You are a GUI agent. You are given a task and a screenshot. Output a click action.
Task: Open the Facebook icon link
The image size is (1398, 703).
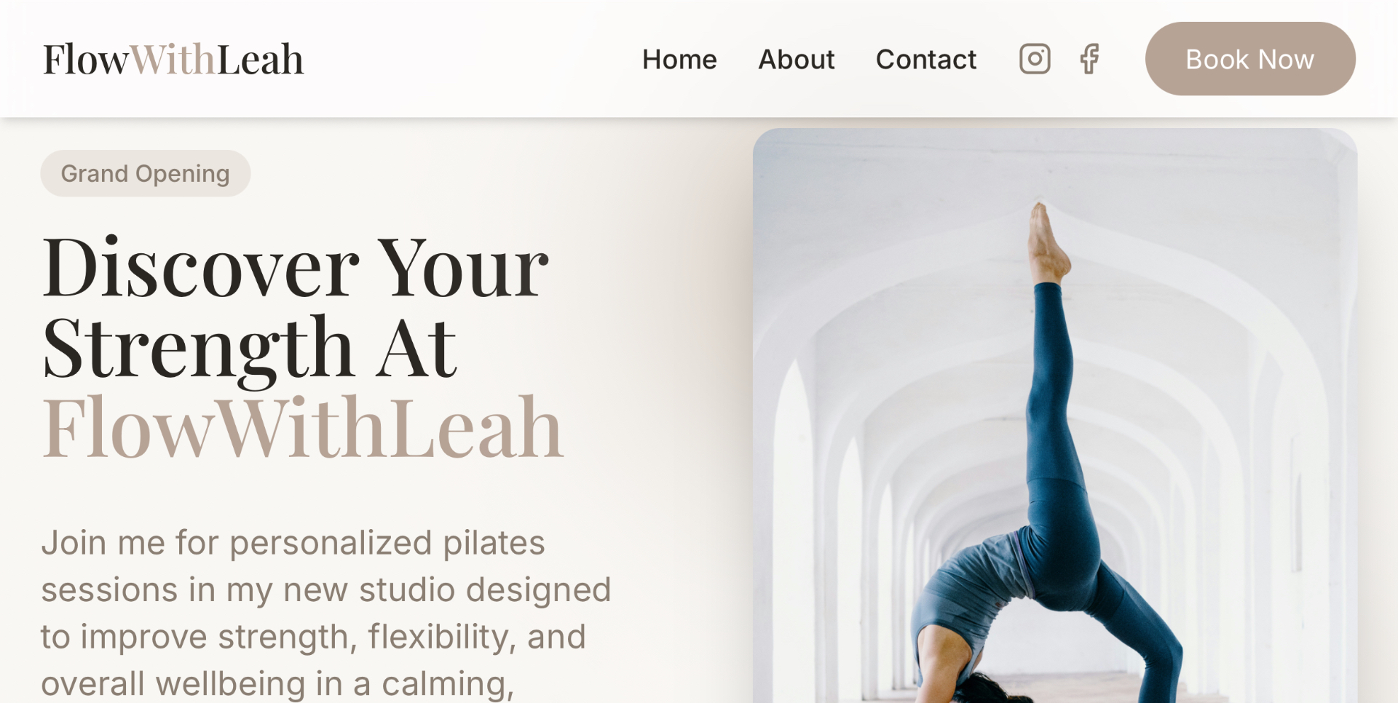click(x=1089, y=59)
